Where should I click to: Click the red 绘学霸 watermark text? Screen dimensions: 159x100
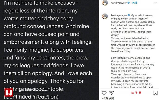[x=136, y=92]
